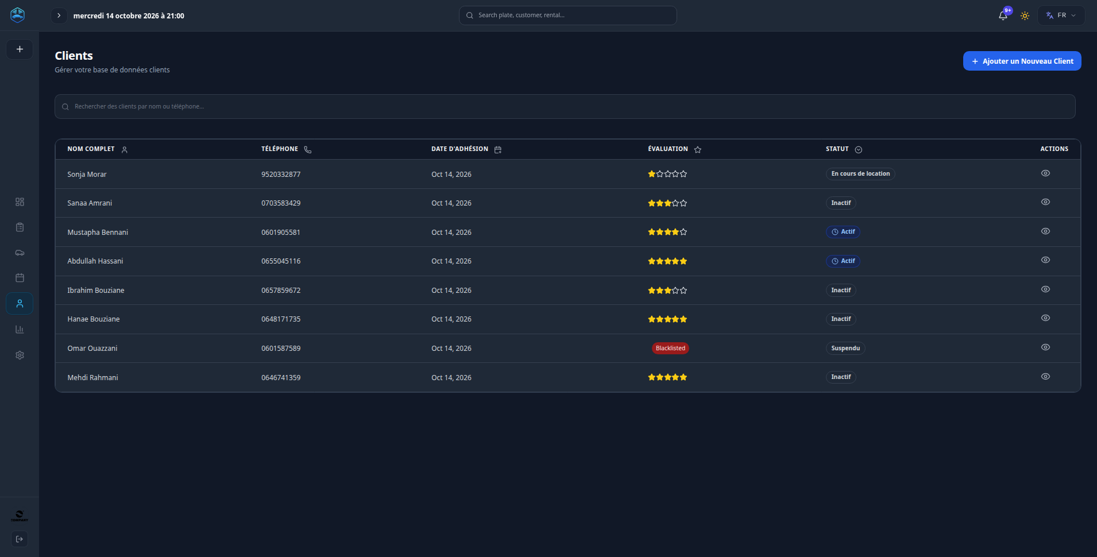Open the bar chart reports icon in sidebar
The height and width of the screenshot is (557, 1097).
[20, 329]
